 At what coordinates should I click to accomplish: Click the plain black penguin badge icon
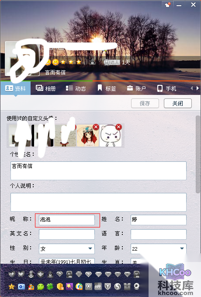tap(50, 274)
